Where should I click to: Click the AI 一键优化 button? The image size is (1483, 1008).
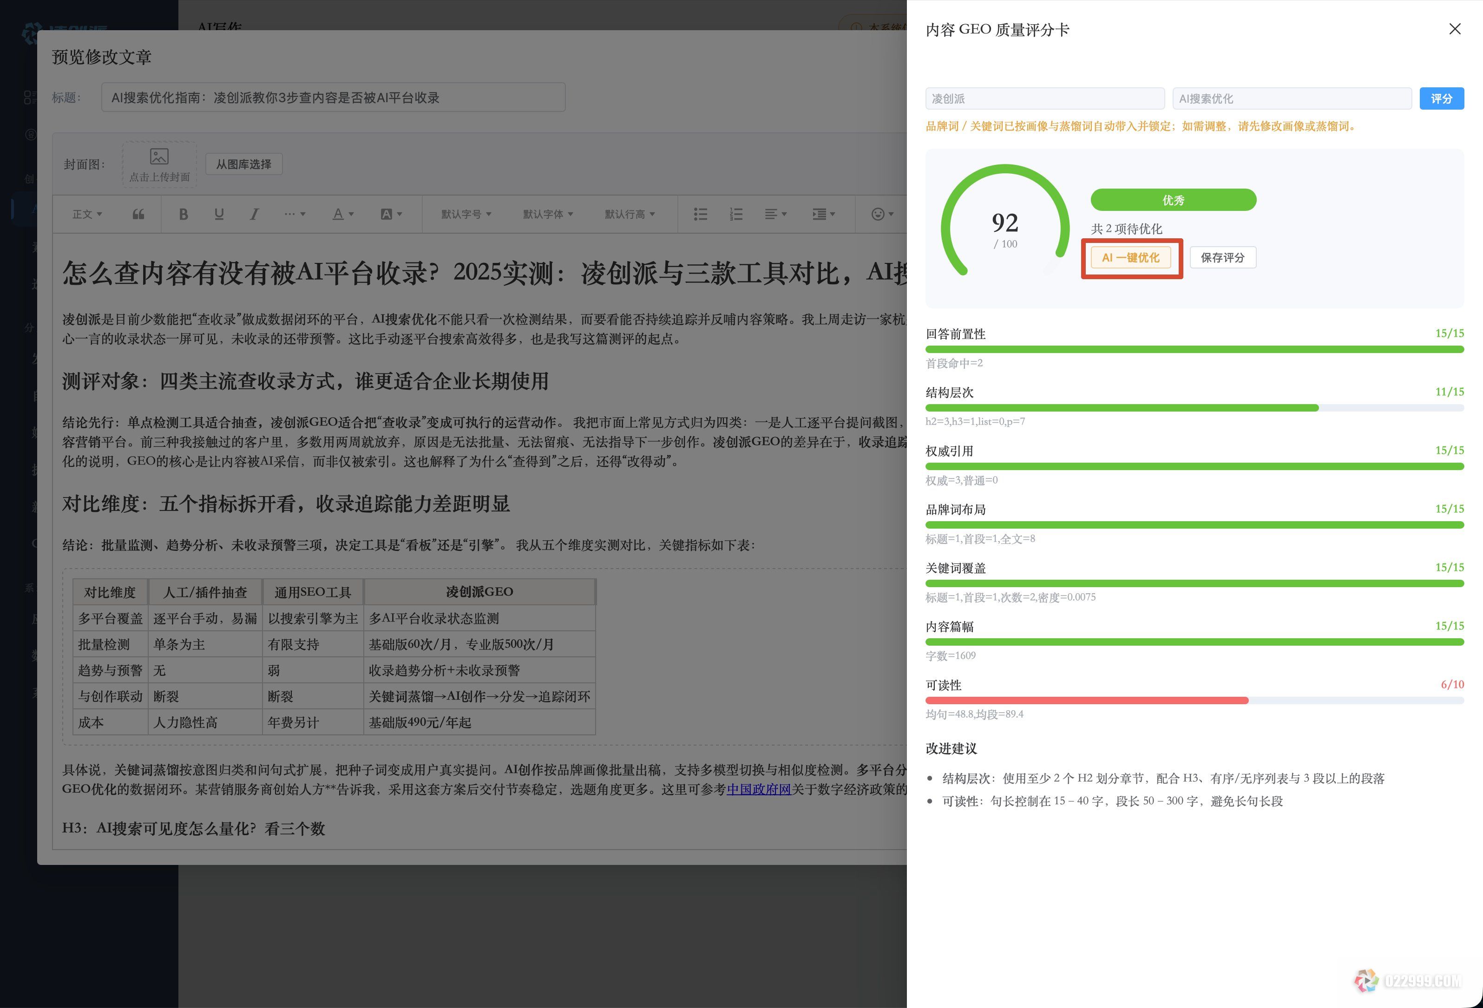click(1131, 258)
